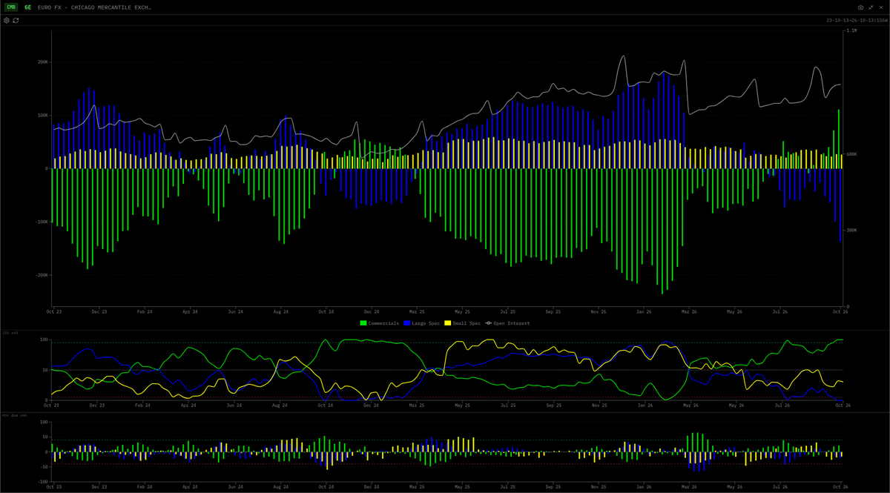Click the CMB exchange badge
This screenshot has height=493, width=890.
coord(12,7)
